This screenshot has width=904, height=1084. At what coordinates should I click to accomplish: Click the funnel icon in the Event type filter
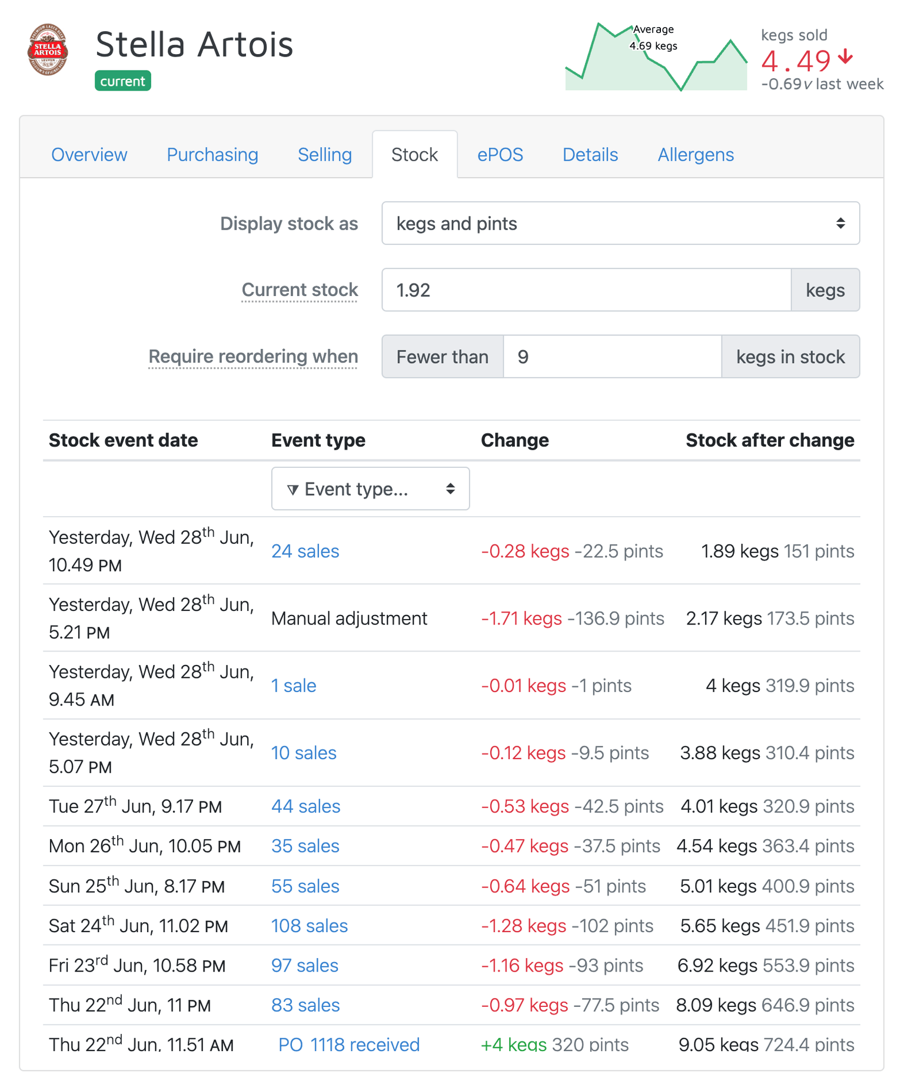pyautogui.click(x=293, y=490)
